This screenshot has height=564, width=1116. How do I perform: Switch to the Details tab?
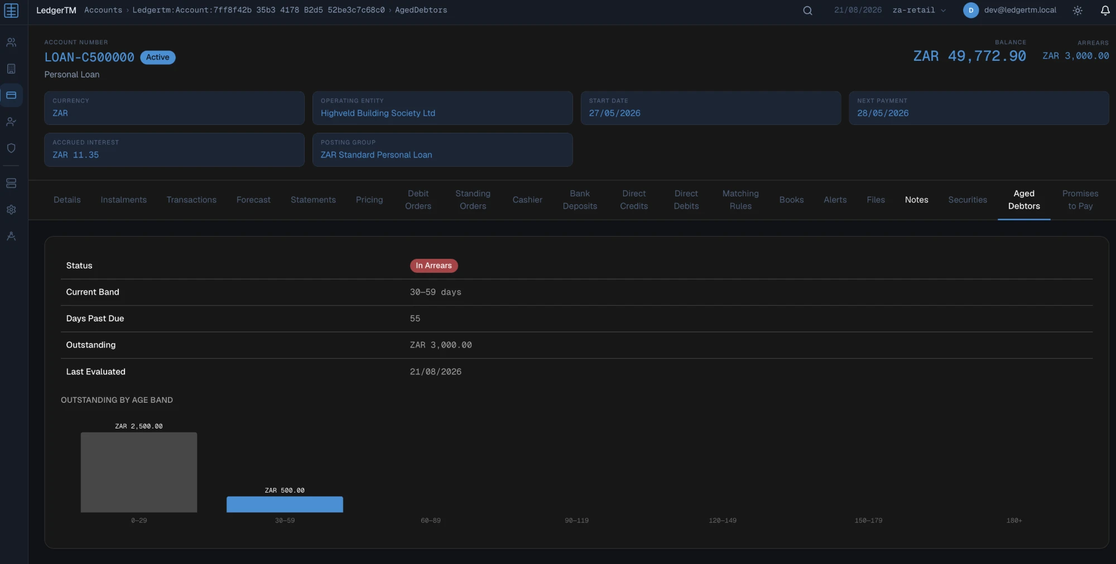67,200
